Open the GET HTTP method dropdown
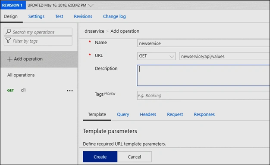This screenshot has height=165, width=270. click(157, 56)
